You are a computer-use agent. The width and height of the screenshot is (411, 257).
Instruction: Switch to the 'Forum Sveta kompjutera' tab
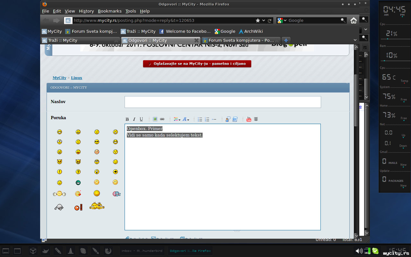[x=241, y=40]
